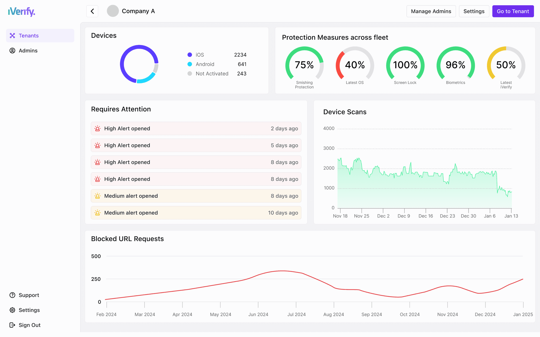This screenshot has width=540, height=337.
Task: Click the Manage Admins button
Action: (x=431, y=11)
